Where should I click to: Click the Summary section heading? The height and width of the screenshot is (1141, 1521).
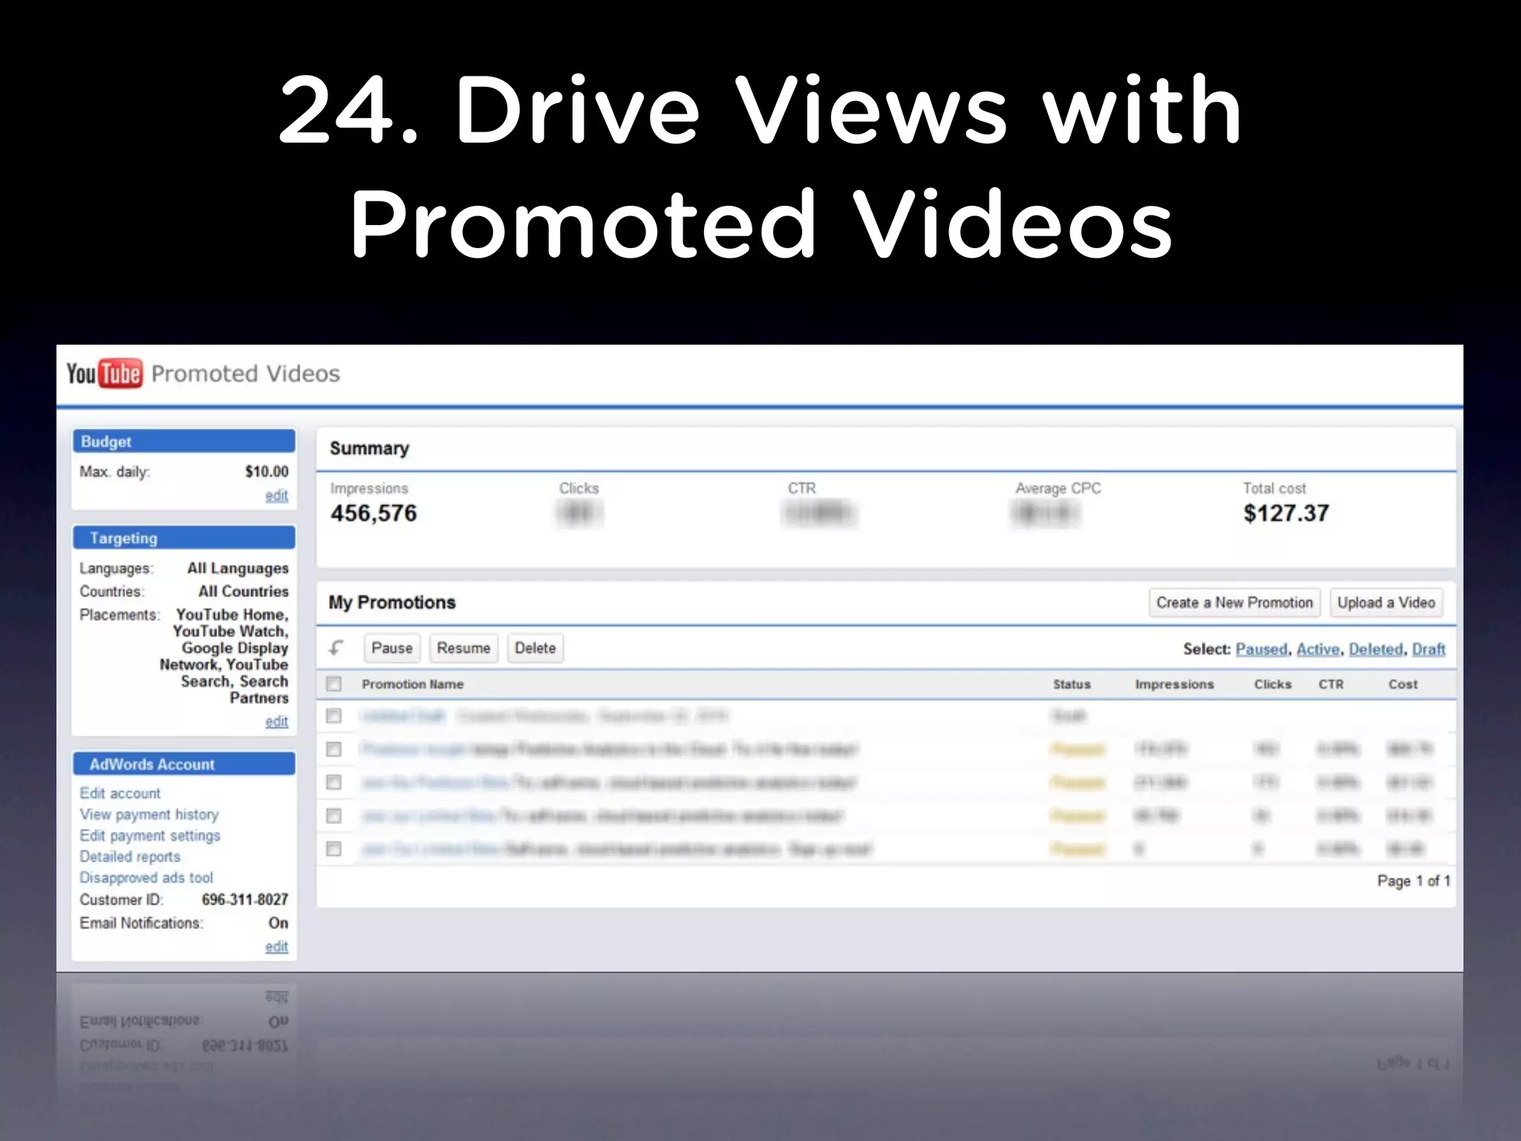pos(369,449)
